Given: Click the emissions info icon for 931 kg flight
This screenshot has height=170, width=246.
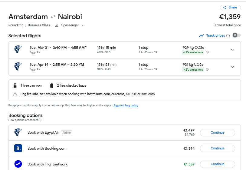Looking at the screenshot, I should pyautogui.click(x=207, y=69).
